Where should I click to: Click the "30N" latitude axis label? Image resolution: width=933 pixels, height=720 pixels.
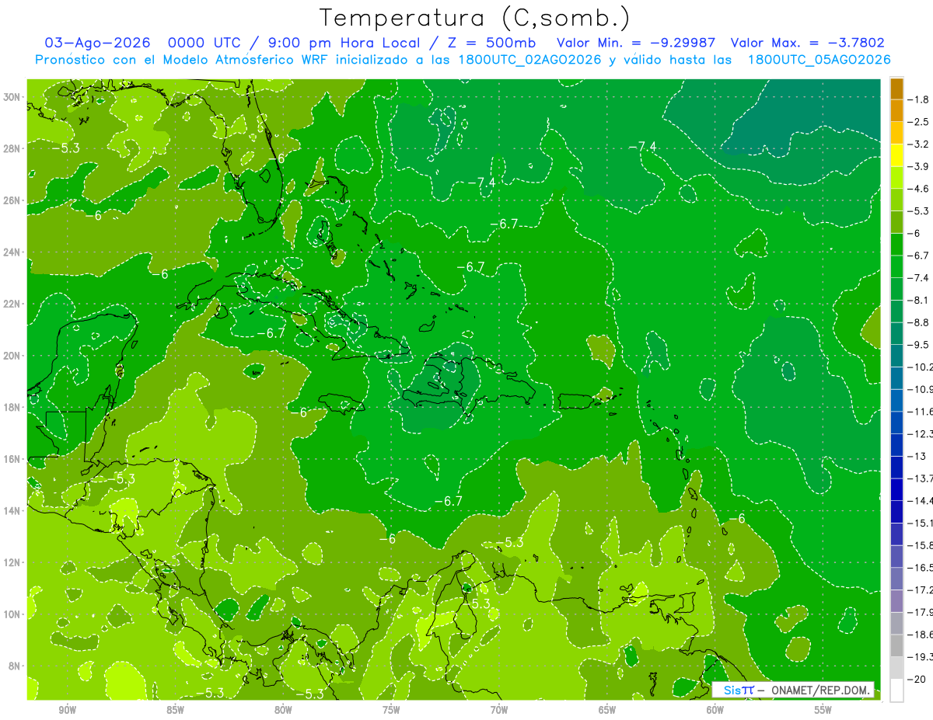click(x=11, y=97)
